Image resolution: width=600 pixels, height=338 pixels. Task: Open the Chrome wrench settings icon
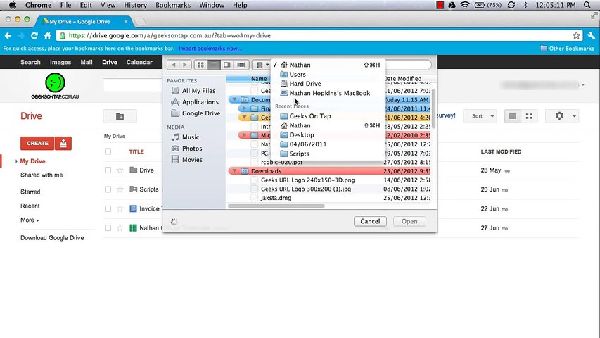pos(591,36)
